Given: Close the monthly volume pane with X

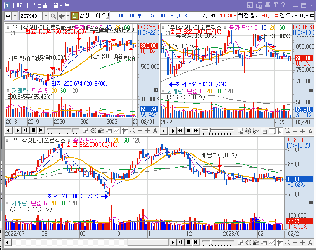Looking at the screenshot, I should [156, 90].
